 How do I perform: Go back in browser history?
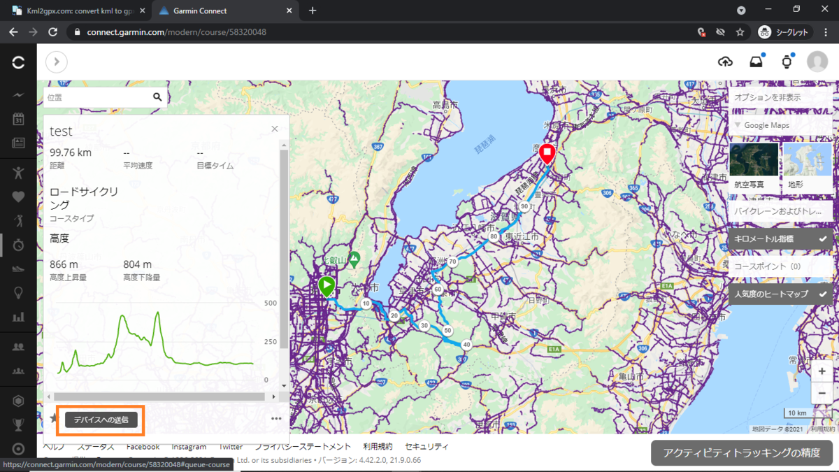[x=13, y=32]
